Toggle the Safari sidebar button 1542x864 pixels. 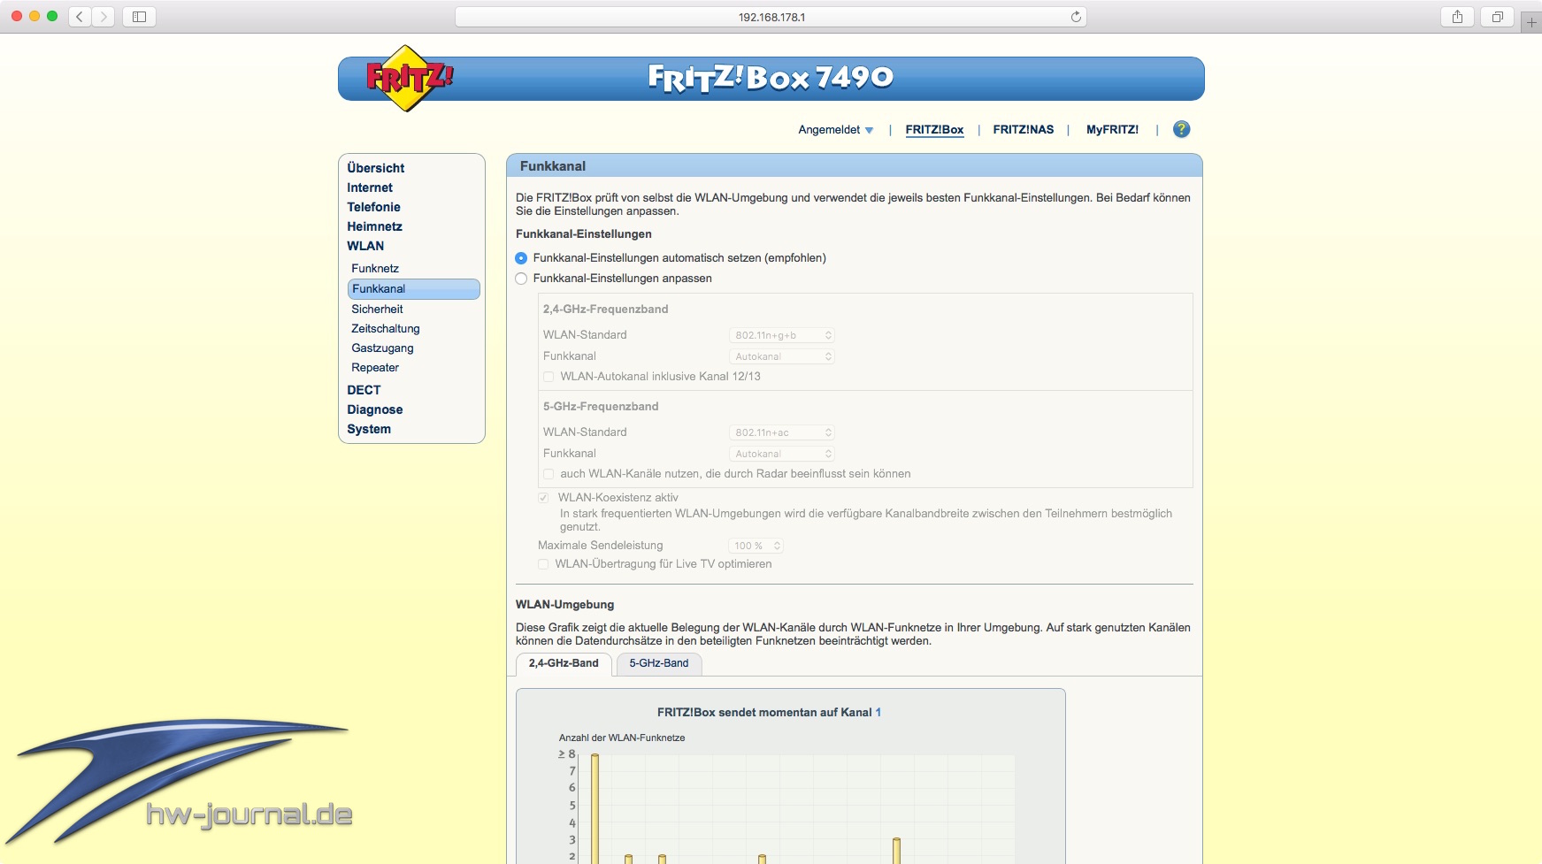139,17
